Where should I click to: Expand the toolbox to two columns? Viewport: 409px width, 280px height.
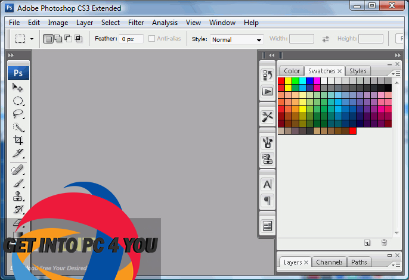click(x=11, y=55)
